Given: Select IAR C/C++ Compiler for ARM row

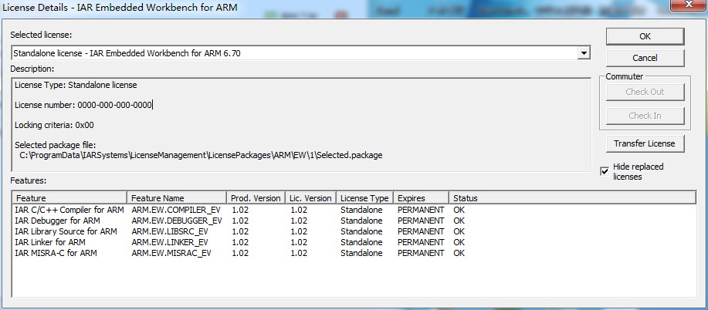Looking at the screenshot, I should click(x=354, y=210).
